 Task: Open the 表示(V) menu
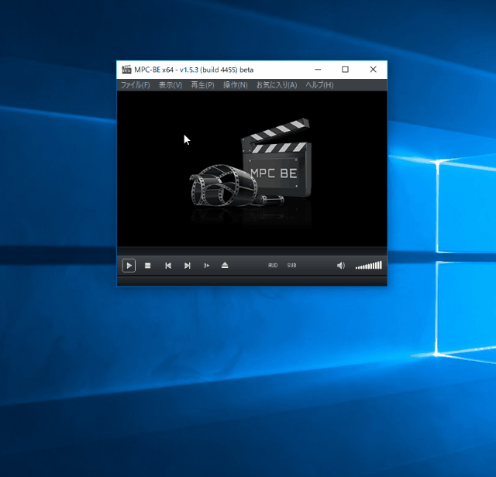coord(170,85)
